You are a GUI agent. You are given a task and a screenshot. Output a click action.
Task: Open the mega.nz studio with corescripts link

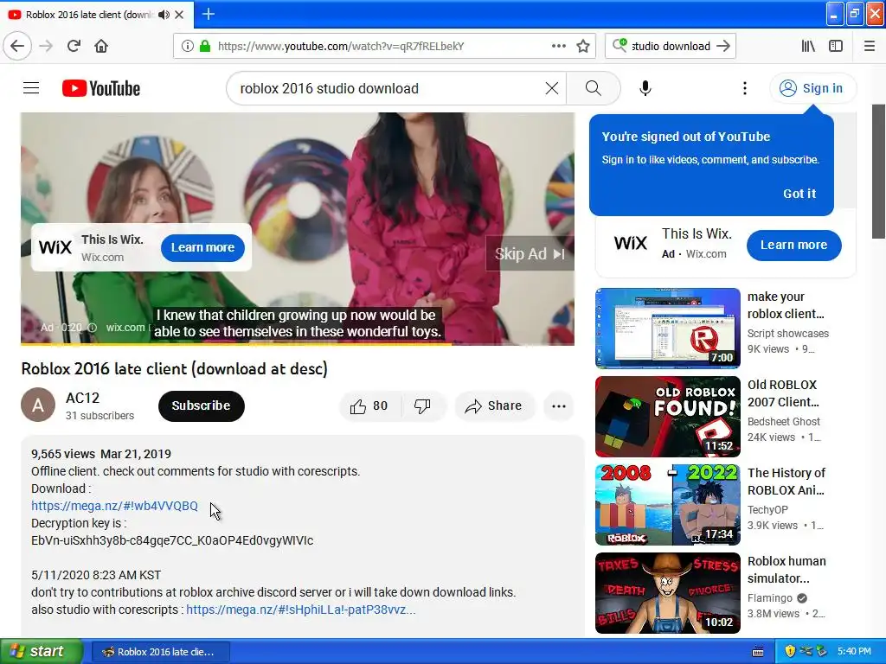click(300, 610)
